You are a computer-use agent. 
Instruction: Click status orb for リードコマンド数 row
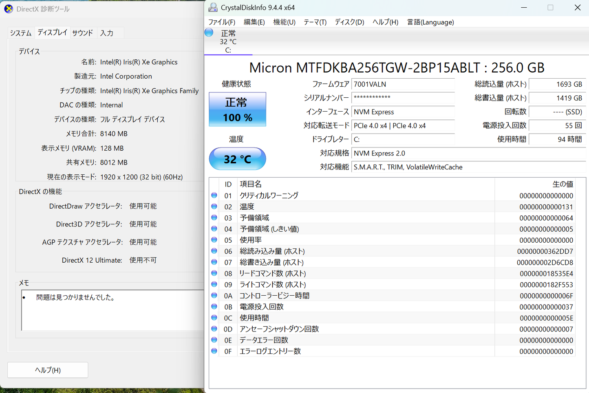(x=214, y=273)
